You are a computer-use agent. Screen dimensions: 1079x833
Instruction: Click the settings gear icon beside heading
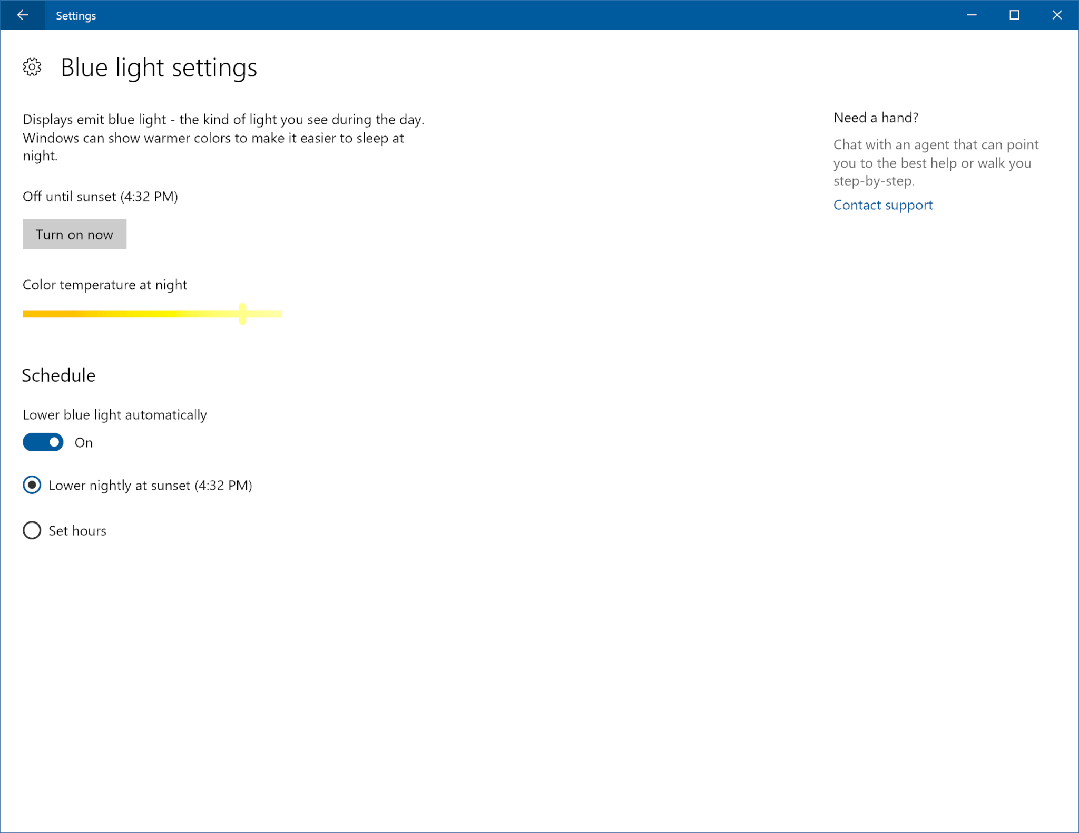click(x=32, y=67)
